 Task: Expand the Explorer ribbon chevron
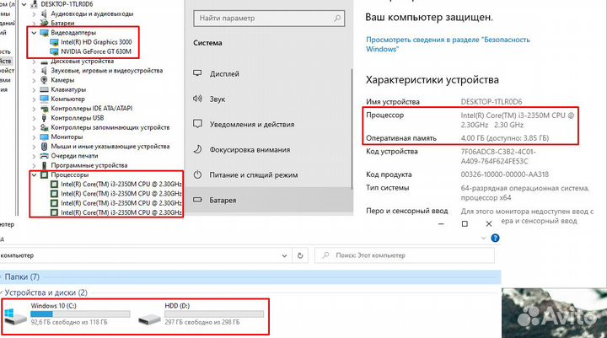[483, 238]
